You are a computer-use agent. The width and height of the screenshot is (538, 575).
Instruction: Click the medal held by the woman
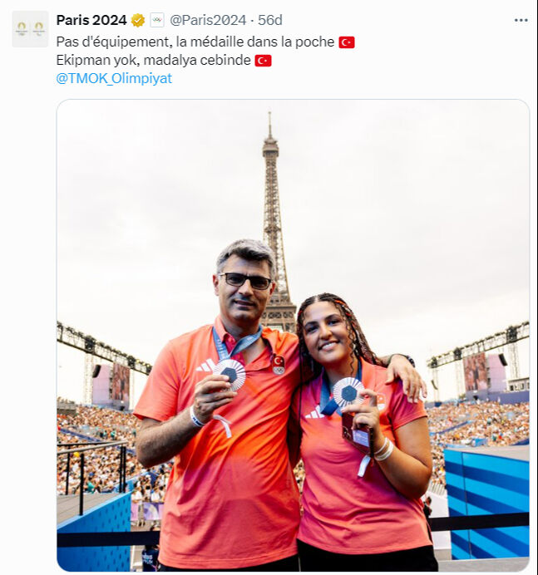348,393
